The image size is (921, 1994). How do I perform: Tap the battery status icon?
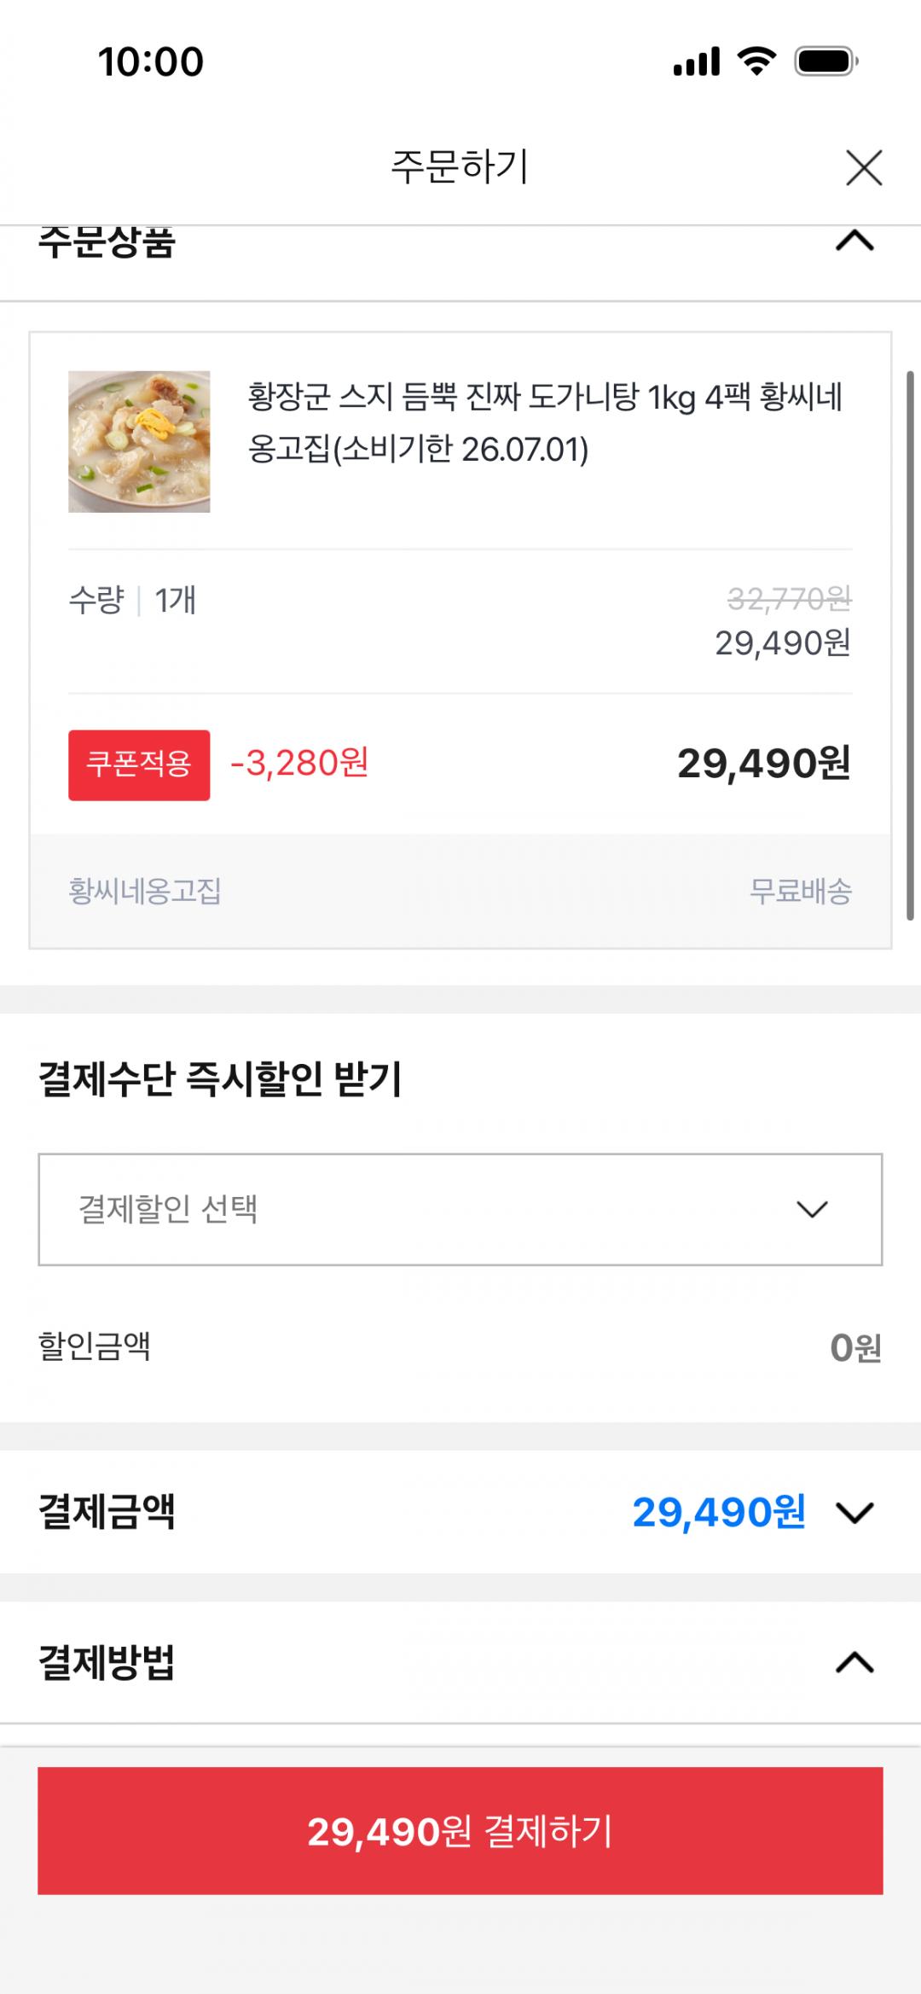point(825,61)
